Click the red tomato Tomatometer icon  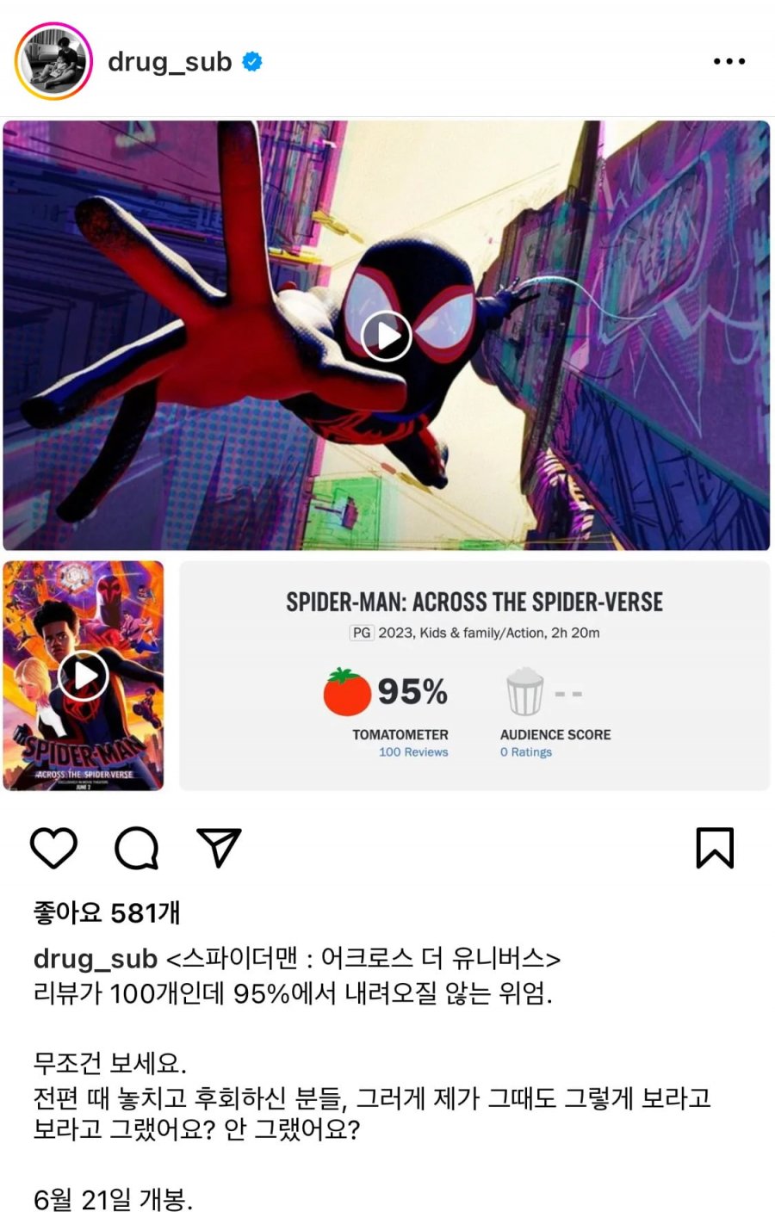346,692
